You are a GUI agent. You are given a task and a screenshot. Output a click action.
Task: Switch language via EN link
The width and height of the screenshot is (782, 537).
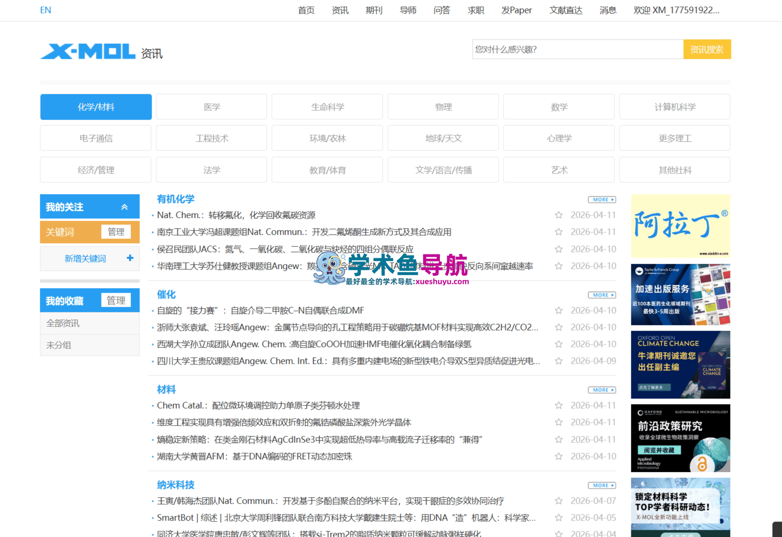[45, 10]
